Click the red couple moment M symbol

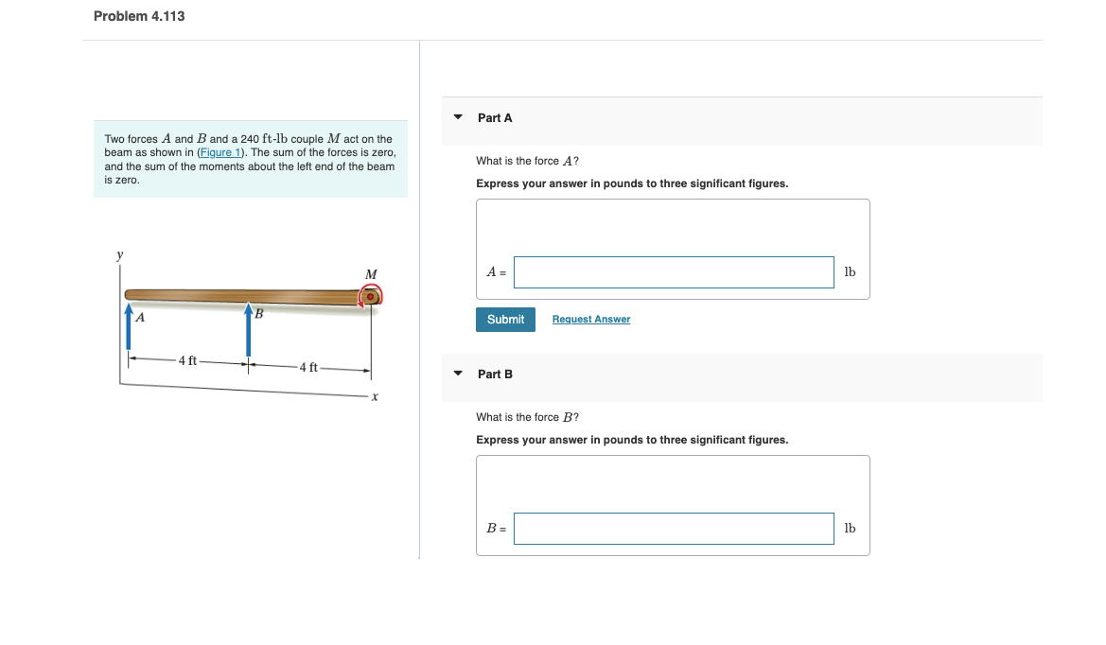pyautogui.click(x=369, y=295)
